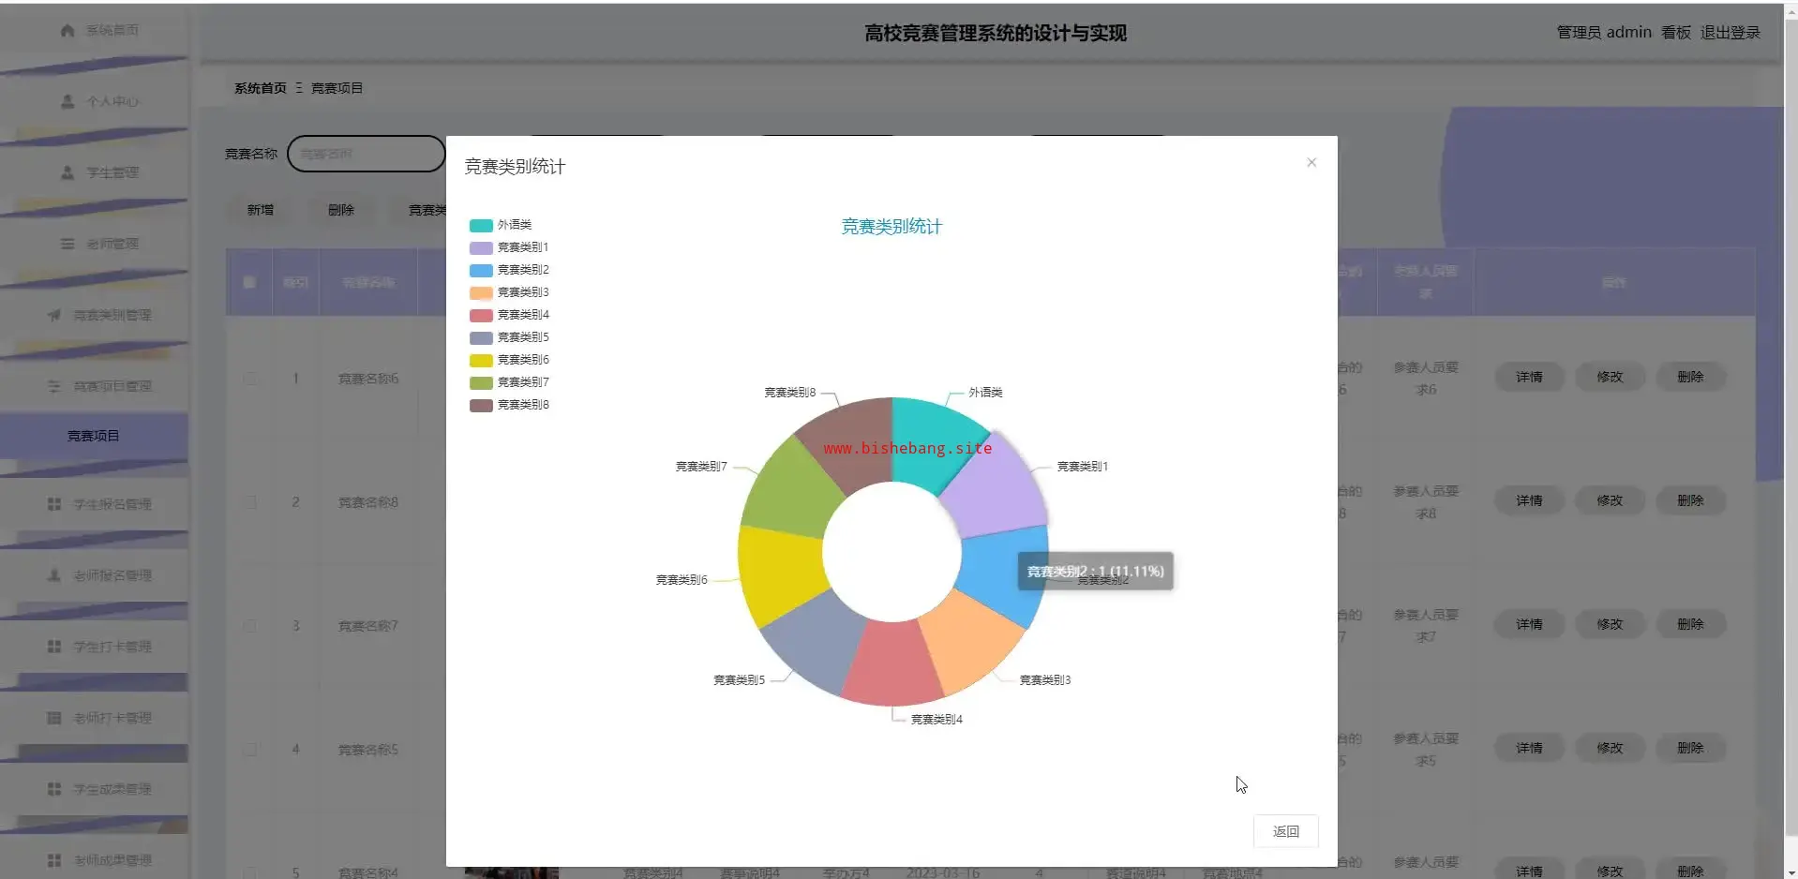Click the grid icon beside 学生成绩管理
Viewport: 1798px width, 879px height.
54,789
